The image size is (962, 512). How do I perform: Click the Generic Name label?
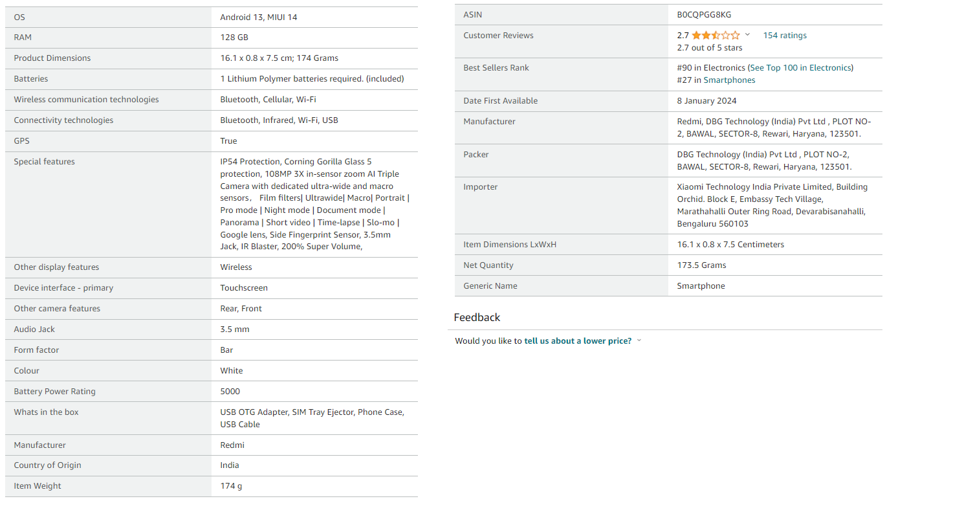(x=490, y=286)
